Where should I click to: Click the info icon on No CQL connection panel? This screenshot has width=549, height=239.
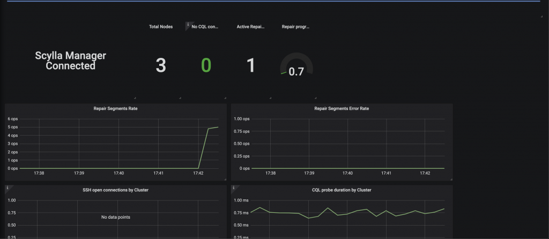[188, 25]
